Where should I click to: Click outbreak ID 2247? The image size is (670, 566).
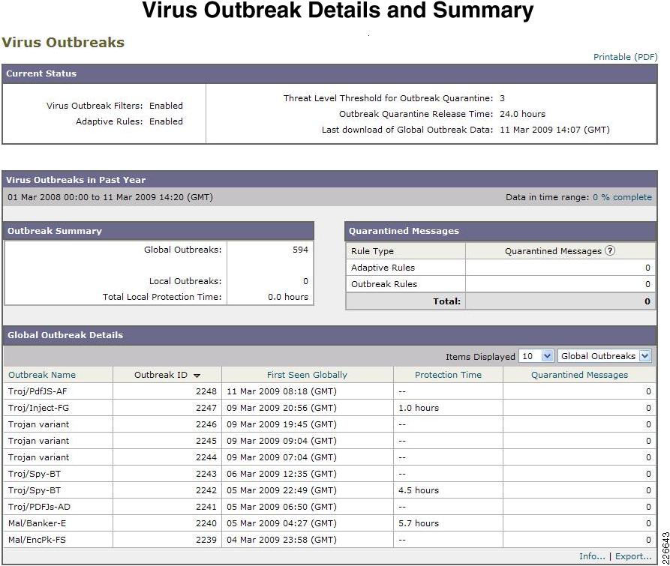coord(206,408)
